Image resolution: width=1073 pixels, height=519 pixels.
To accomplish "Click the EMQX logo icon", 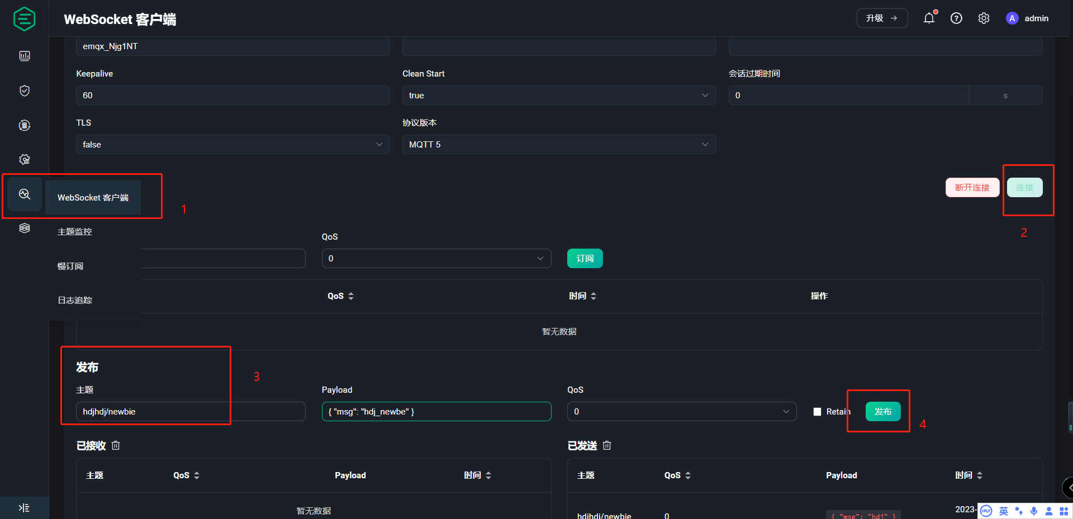I will tap(24, 19).
